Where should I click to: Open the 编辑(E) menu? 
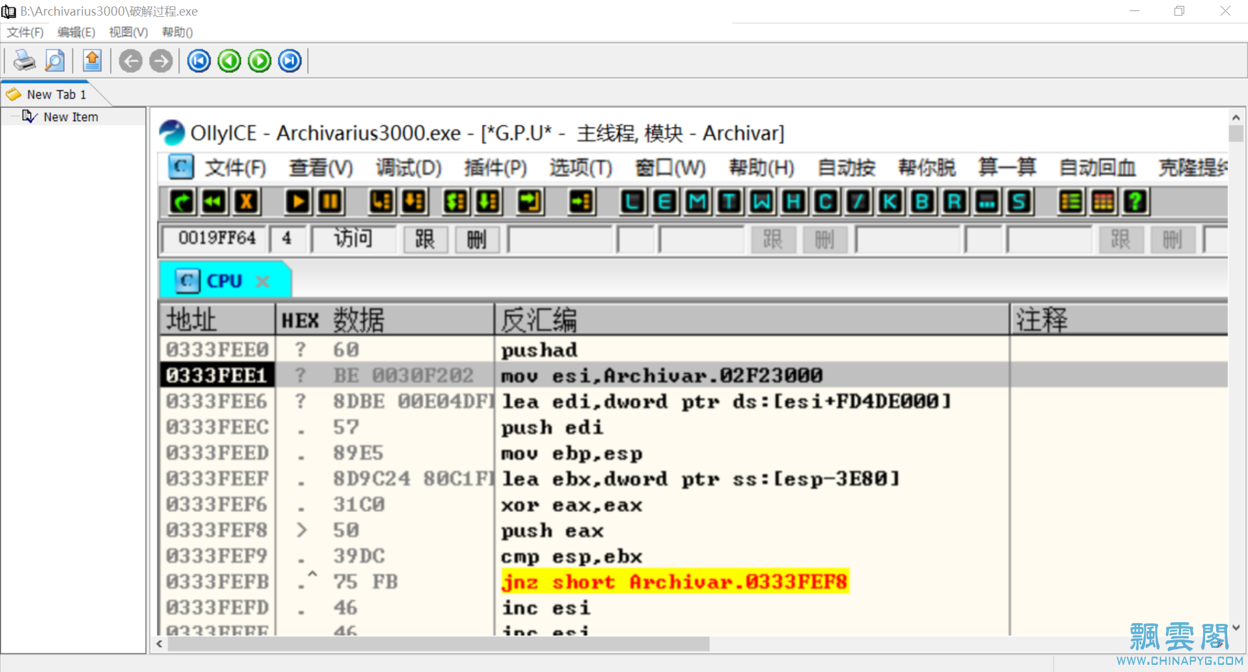point(76,32)
